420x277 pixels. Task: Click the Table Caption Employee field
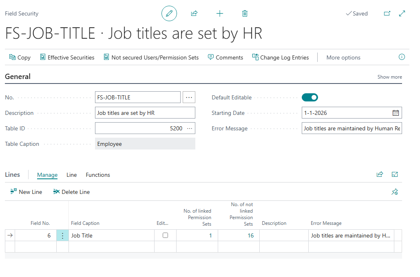145,144
